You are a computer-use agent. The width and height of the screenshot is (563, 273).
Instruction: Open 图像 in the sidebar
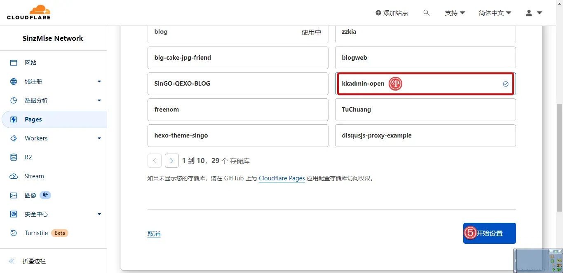click(54, 195)
